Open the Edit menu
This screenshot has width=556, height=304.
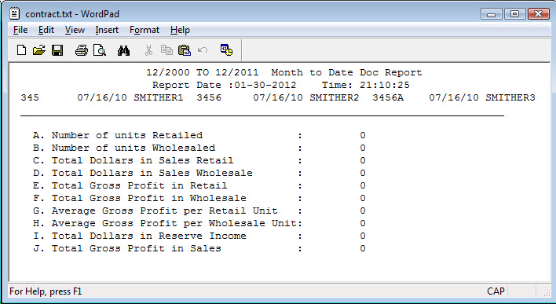[46, 30]
